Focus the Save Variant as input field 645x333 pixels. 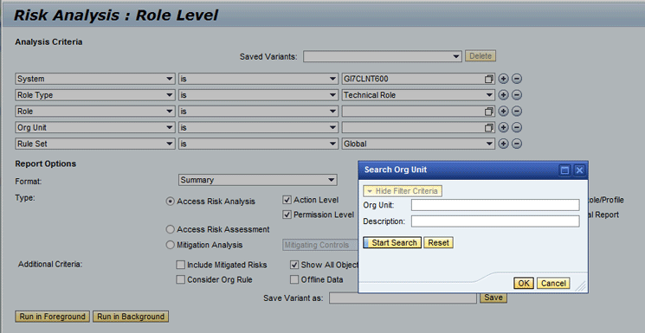point(403,298)
